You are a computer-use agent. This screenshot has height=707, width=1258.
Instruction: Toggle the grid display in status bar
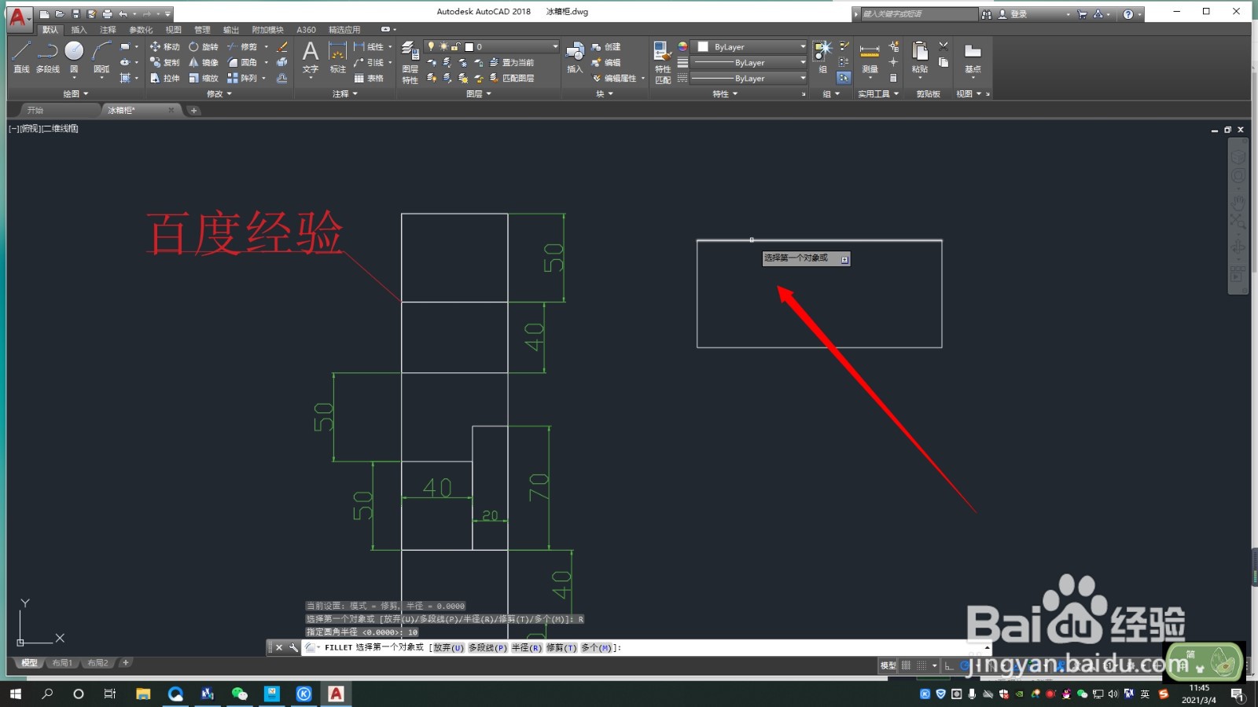(907, 665)
